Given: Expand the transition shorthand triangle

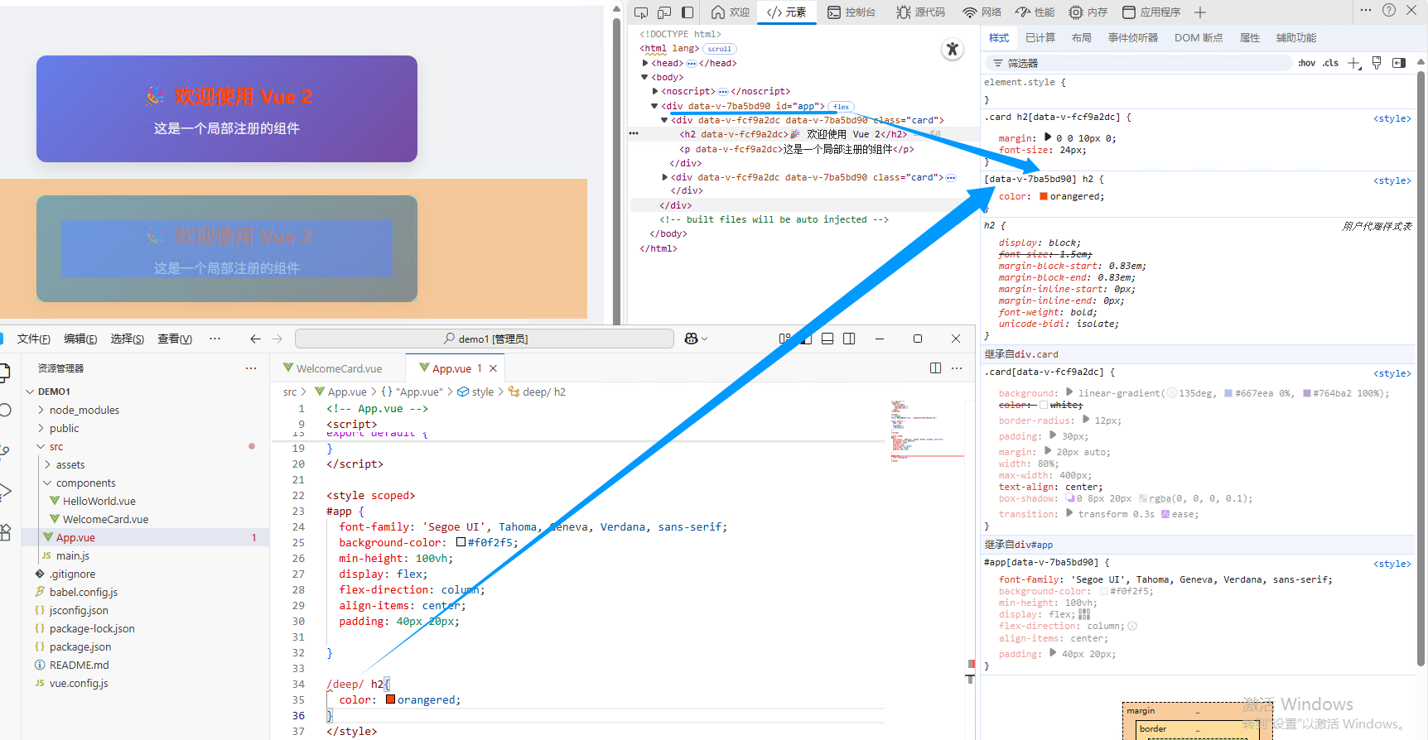Looking at the screenshot, I should (x=1069, y=513).
